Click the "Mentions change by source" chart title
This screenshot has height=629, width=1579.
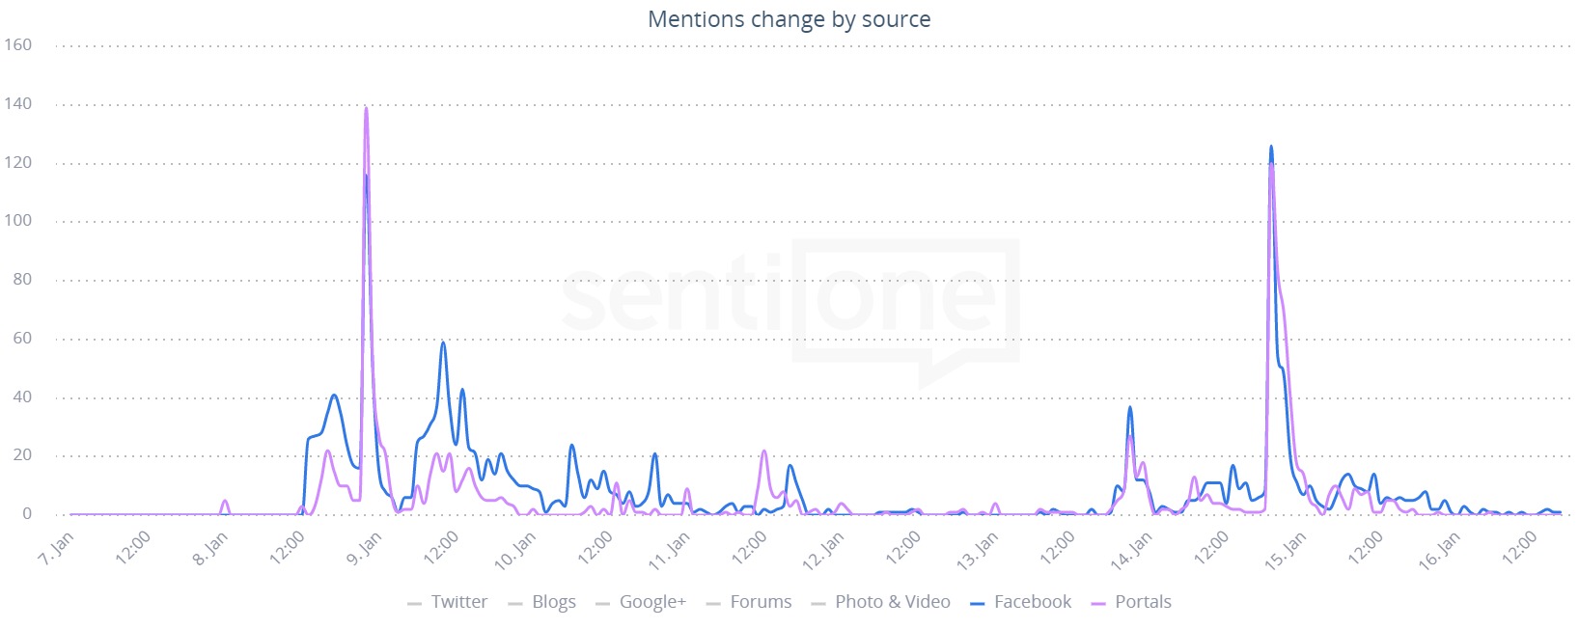click(x=789, y=19)
